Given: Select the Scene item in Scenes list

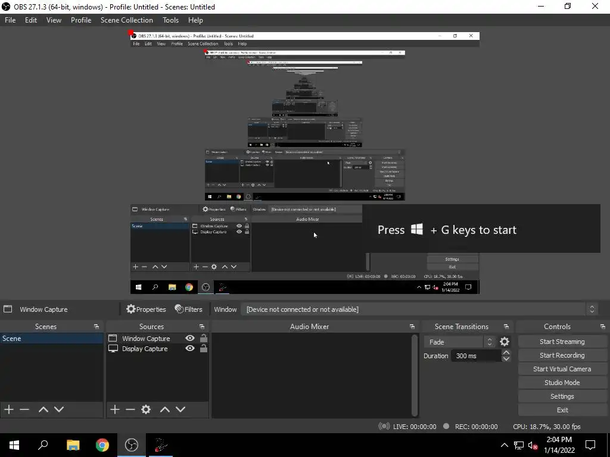Looking at the screenshot, I should point(52,339).
